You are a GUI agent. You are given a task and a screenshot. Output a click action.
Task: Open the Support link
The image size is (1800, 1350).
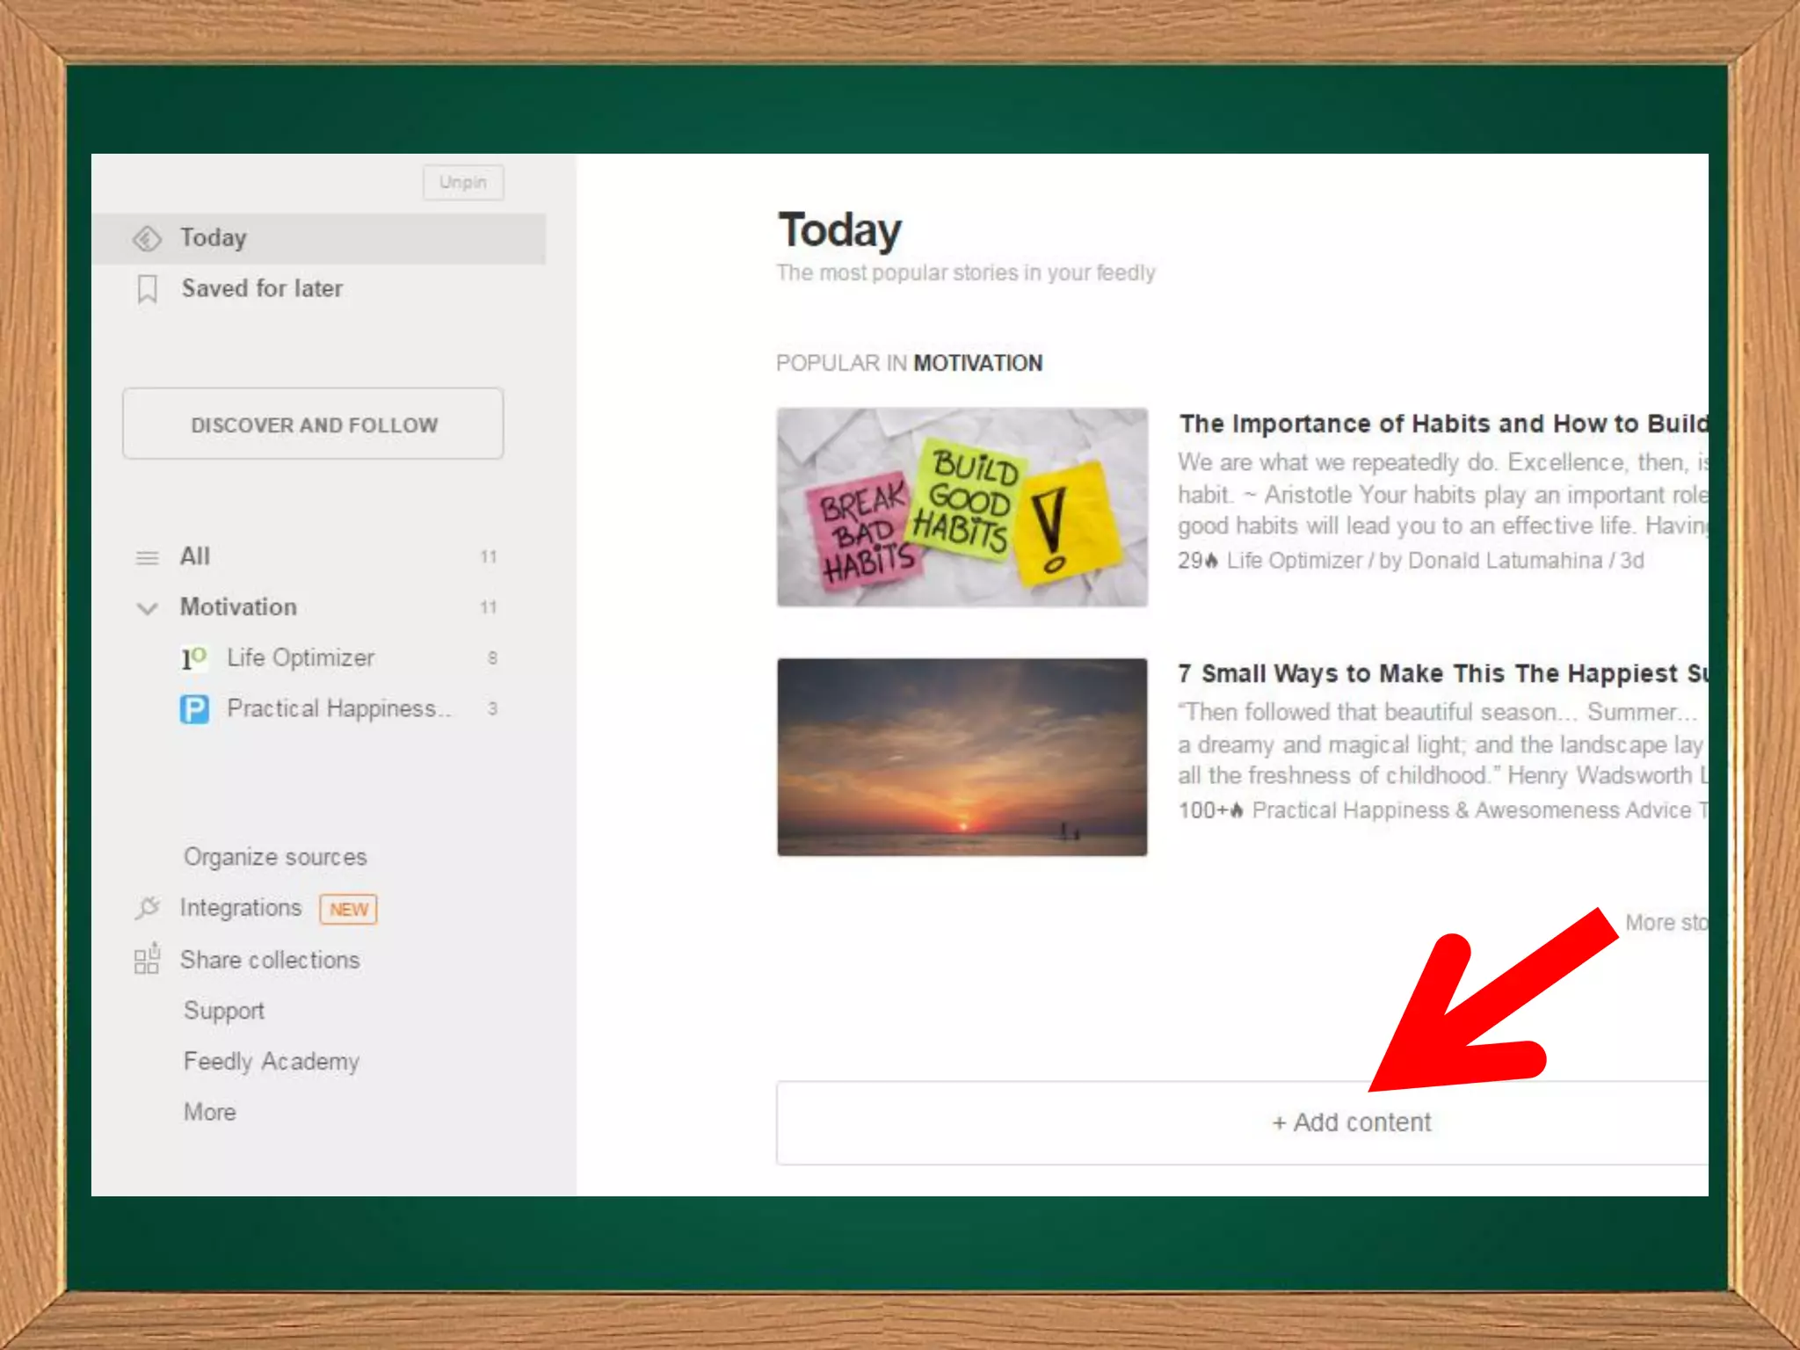tap(224, 1011)
